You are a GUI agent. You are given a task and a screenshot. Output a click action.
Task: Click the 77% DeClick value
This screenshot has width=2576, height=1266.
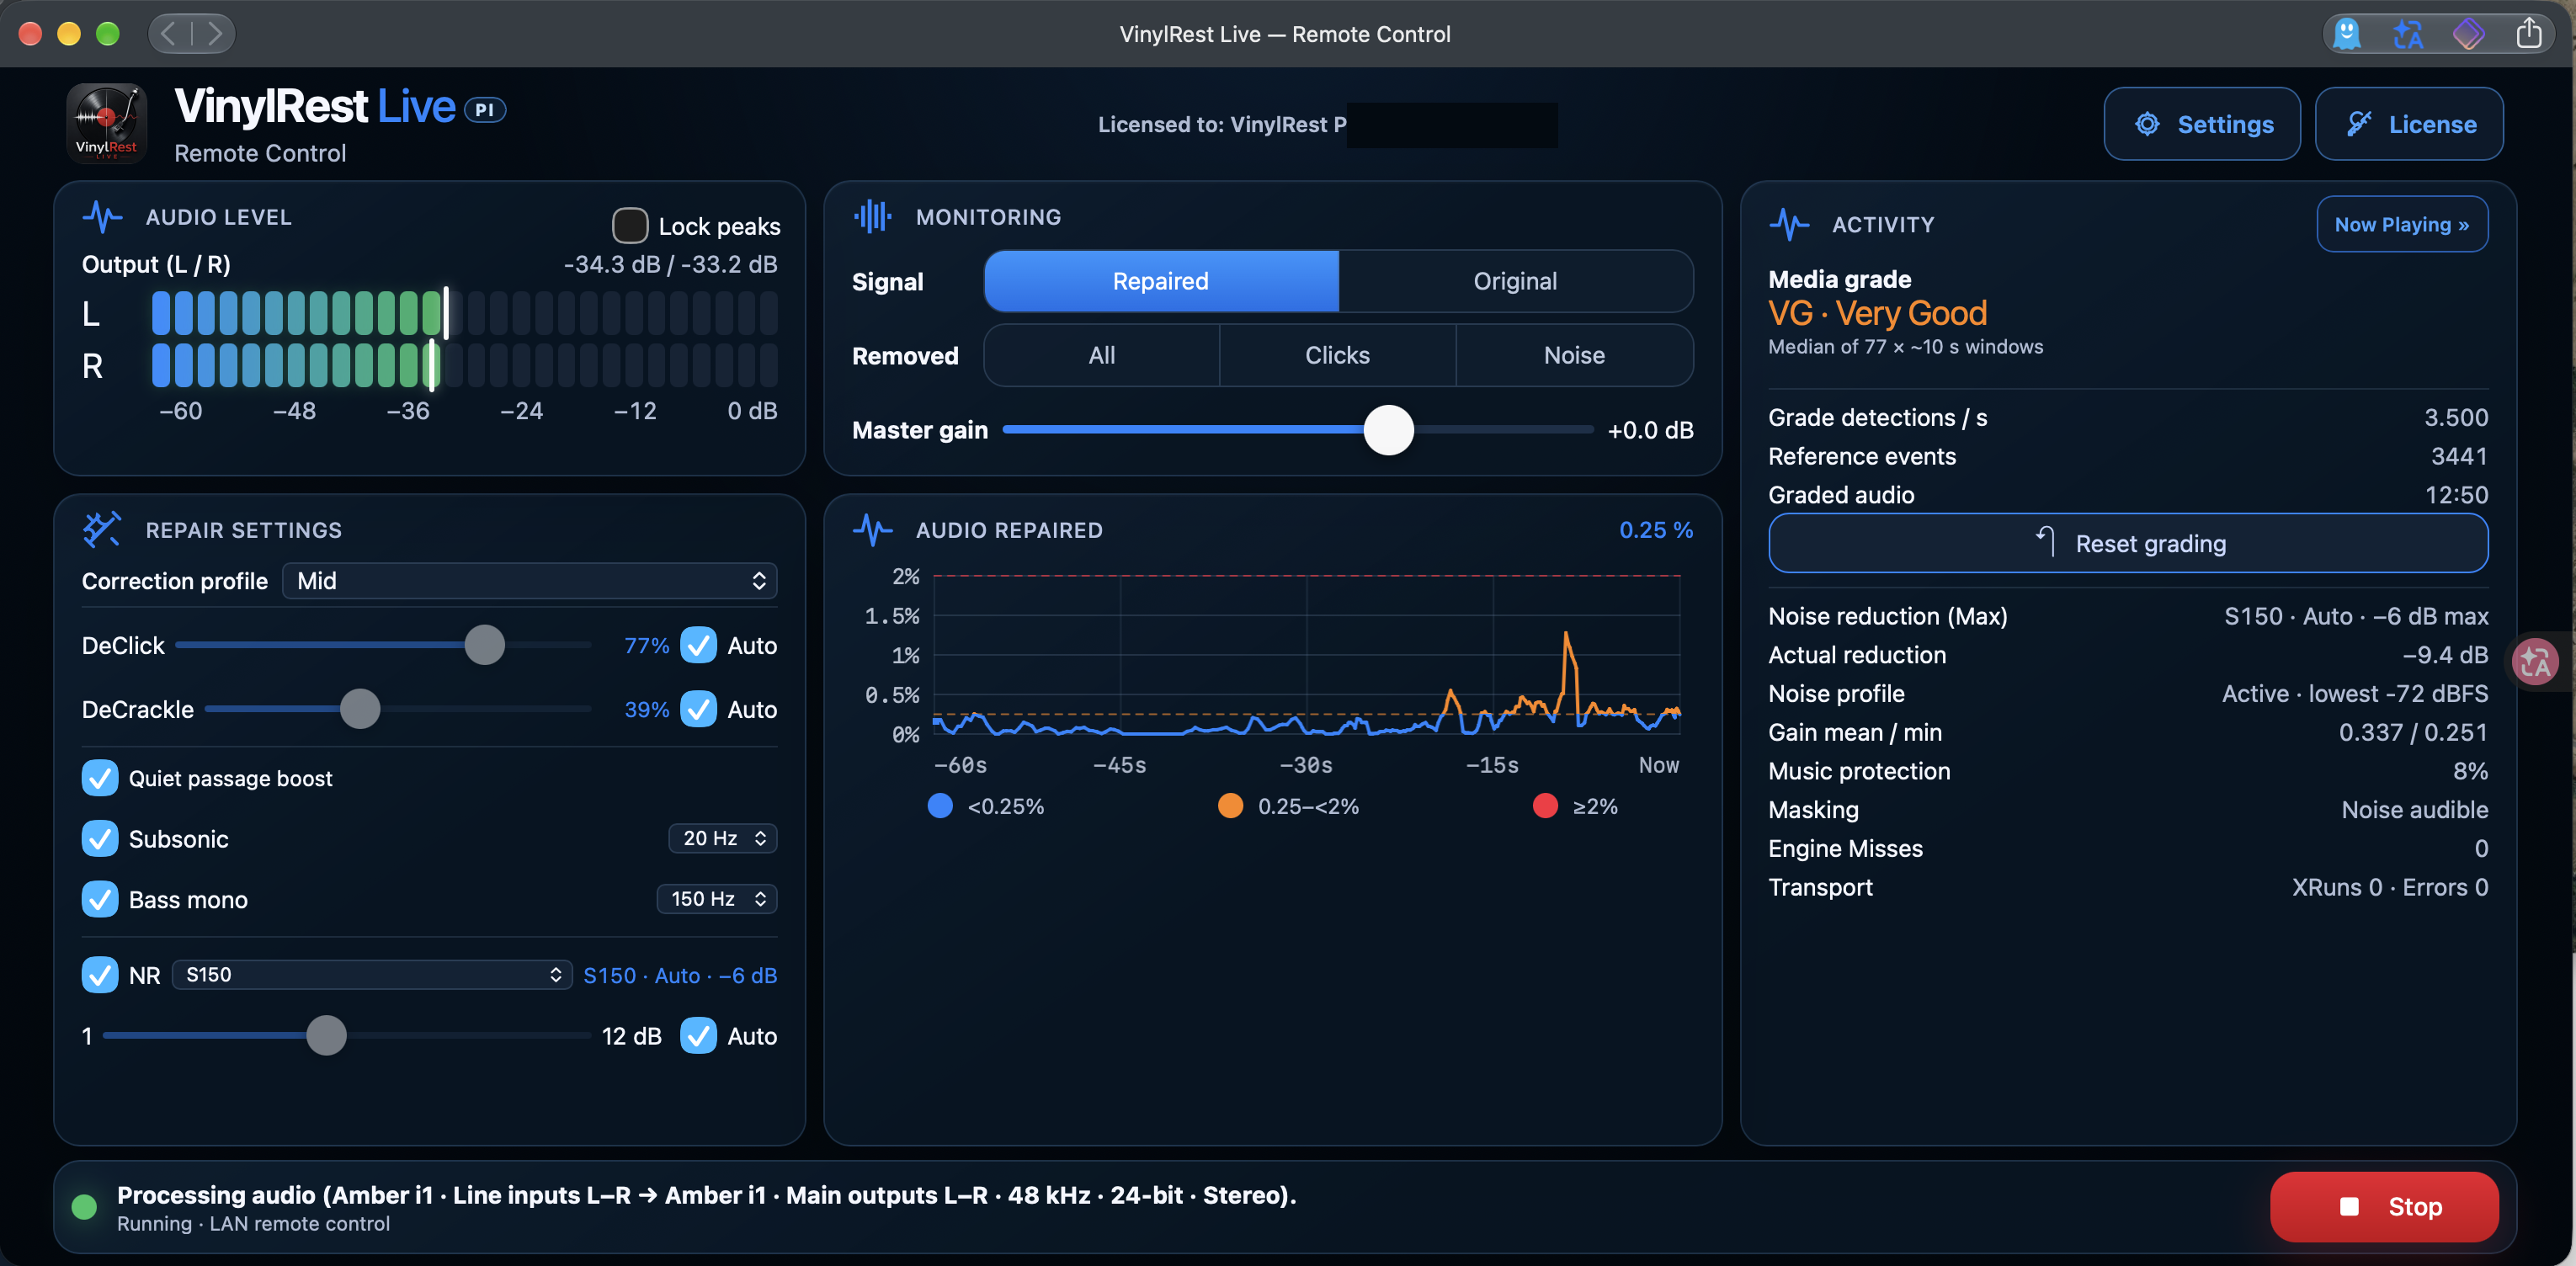pos(646,645)
